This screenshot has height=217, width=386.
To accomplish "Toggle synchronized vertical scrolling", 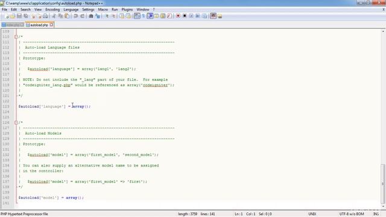I will (122, 16).
